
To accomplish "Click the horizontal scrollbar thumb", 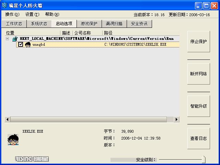I will tap(89, 120).
